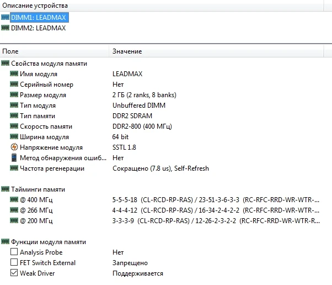Select the Ширина модуля field label
This screenshot has height=285, width=332.
coord(44,137)
